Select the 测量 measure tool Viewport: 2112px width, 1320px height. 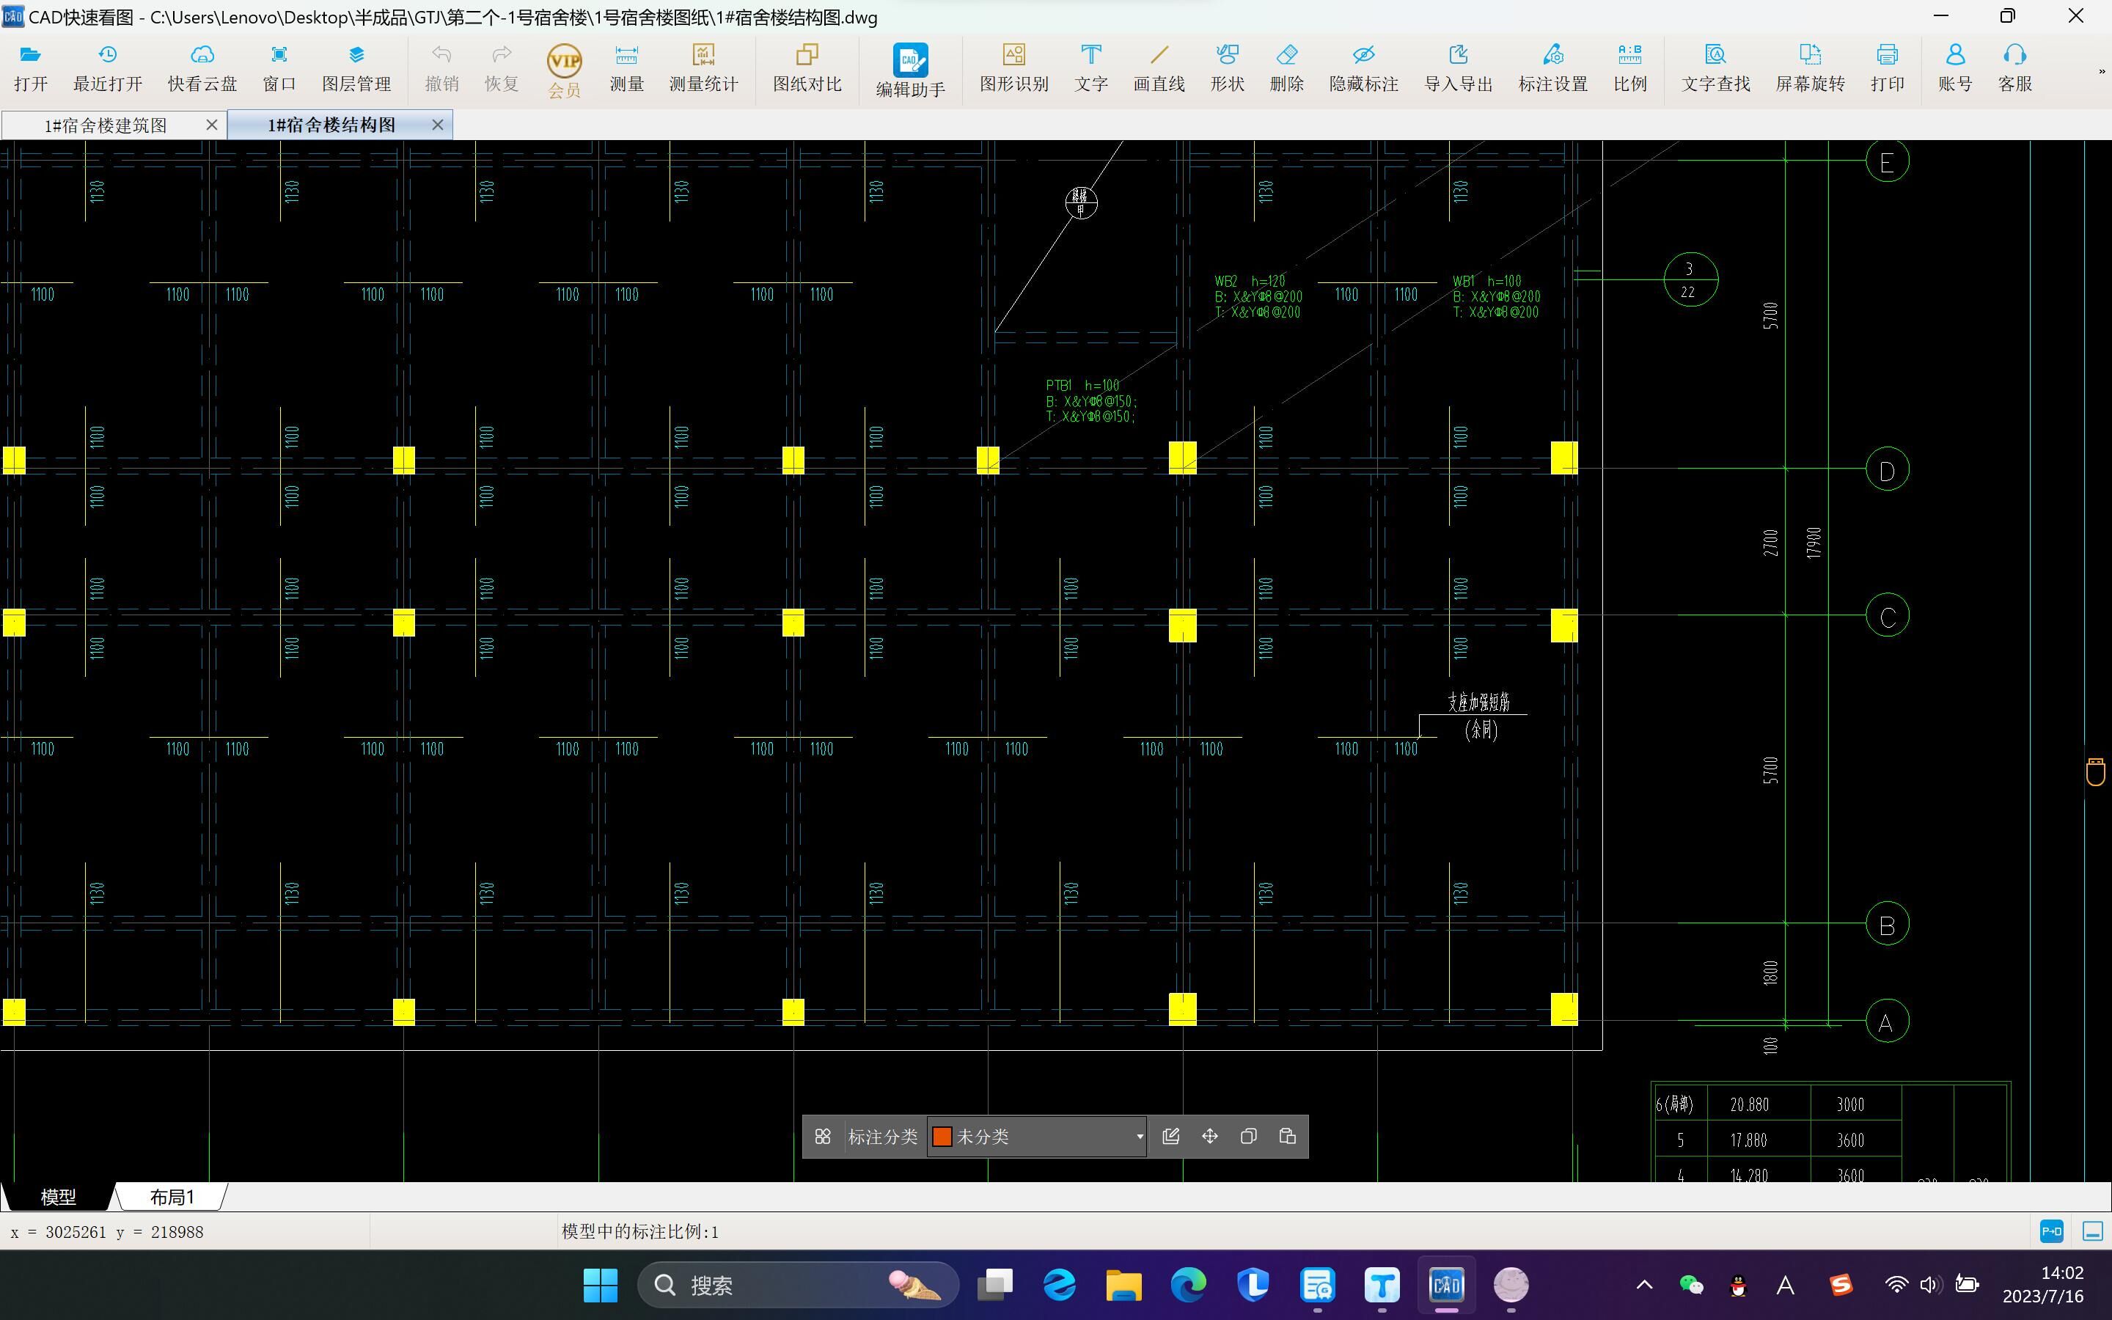tap(626, 68)
